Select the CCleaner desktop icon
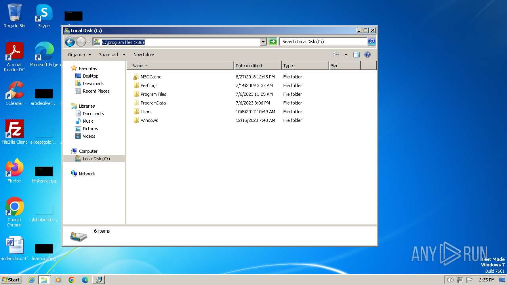507x285 pixels. tap(14, 93)
